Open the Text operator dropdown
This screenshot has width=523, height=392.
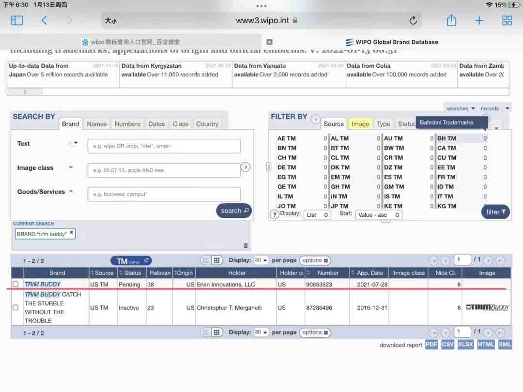73,143
